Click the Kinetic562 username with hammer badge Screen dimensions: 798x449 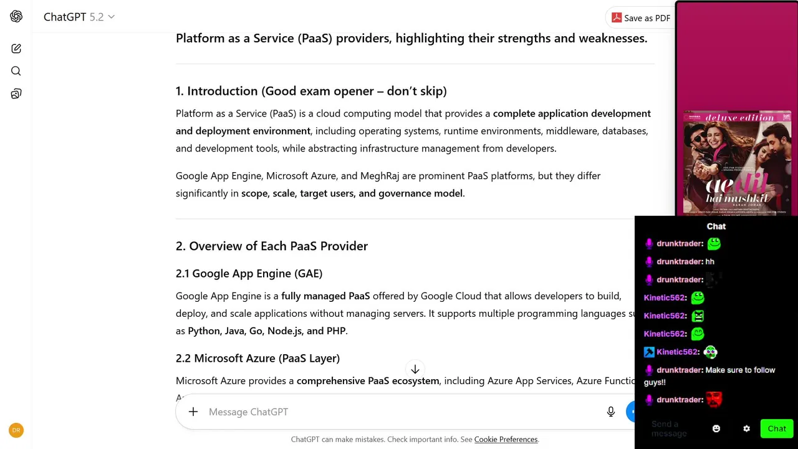tap(677, 352)
